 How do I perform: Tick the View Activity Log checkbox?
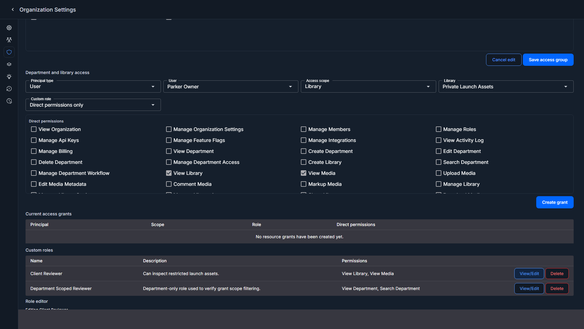tap(439, 140)
